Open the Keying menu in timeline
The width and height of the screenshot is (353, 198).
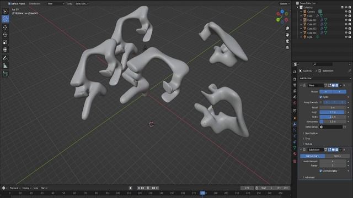point(26,188)
